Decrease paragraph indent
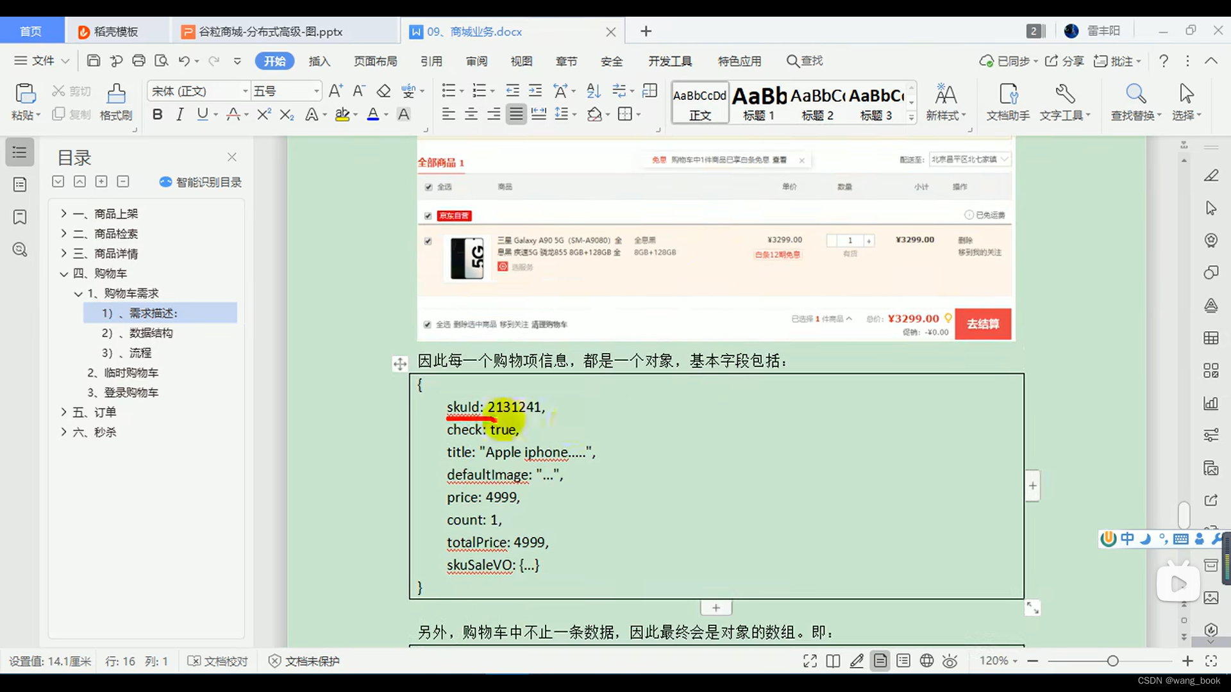Image resolution: width=1231 pixels, height=692 pixels. click(513, 91)
